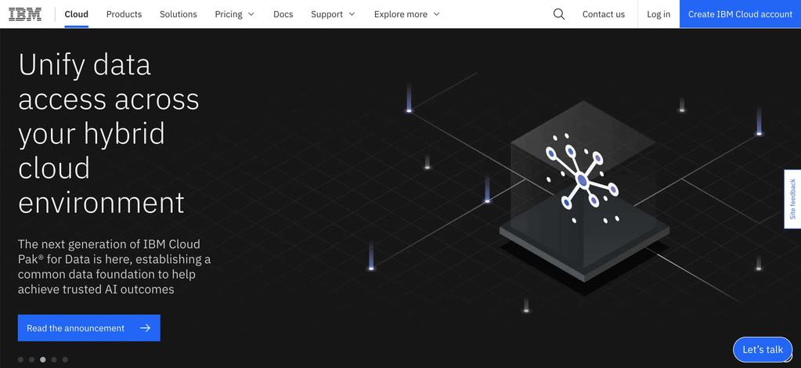Click the Unify data access headline

108,133
